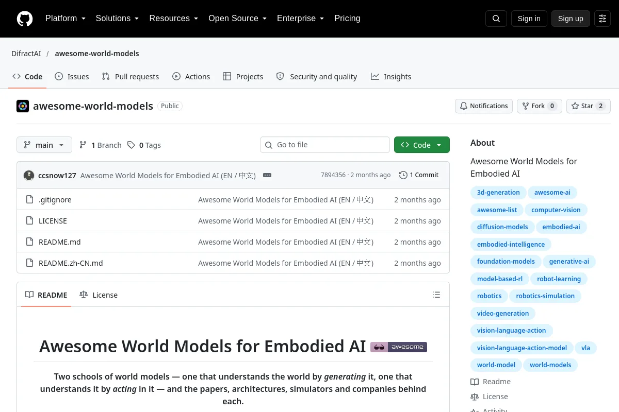Click the awesome badge image

[399, 347]
